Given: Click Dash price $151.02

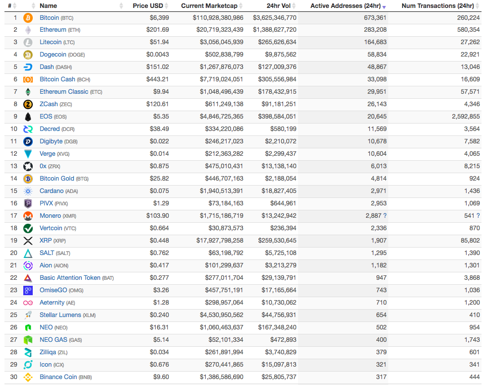Looking at the screenshot, I should pyautogui.click(x=157, y=67).
